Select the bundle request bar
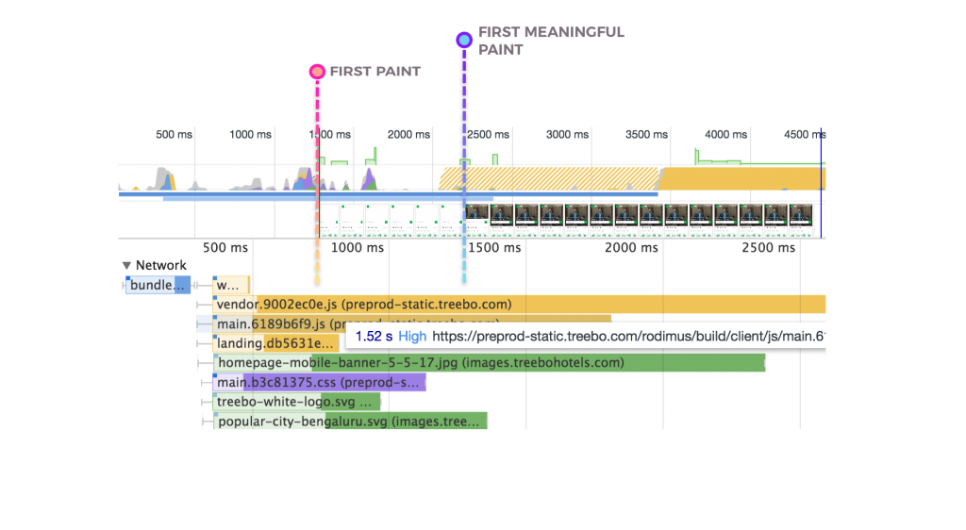The image size is (966, 530). (x=158, y=285)
